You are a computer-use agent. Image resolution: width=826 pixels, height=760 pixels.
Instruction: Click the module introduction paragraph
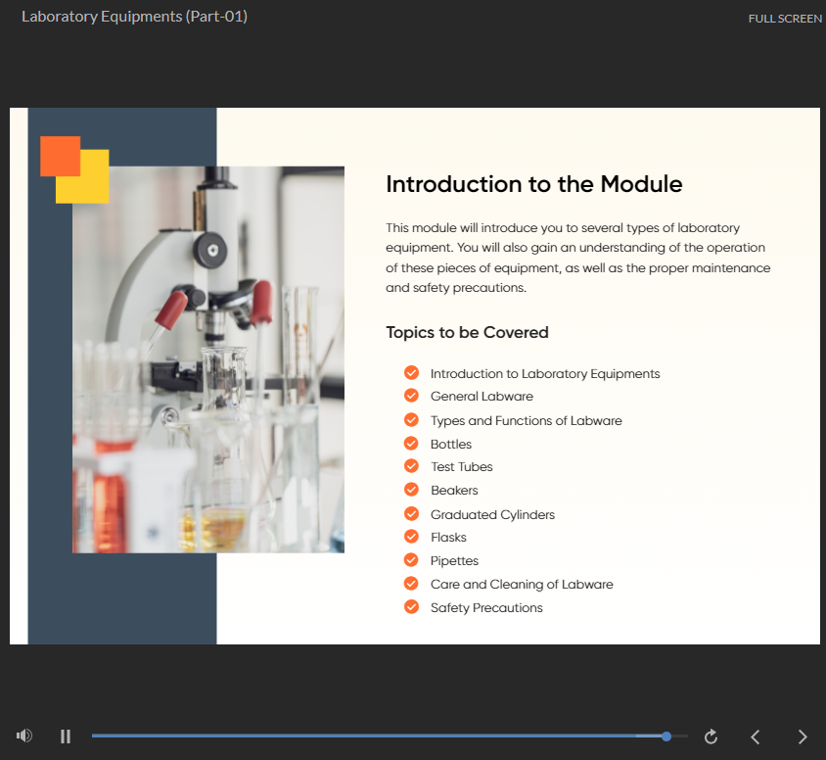pyautogui.click(x=577, y=258)
